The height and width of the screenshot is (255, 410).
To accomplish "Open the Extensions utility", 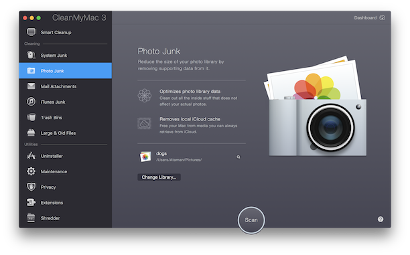I will (x=66, y=203).
